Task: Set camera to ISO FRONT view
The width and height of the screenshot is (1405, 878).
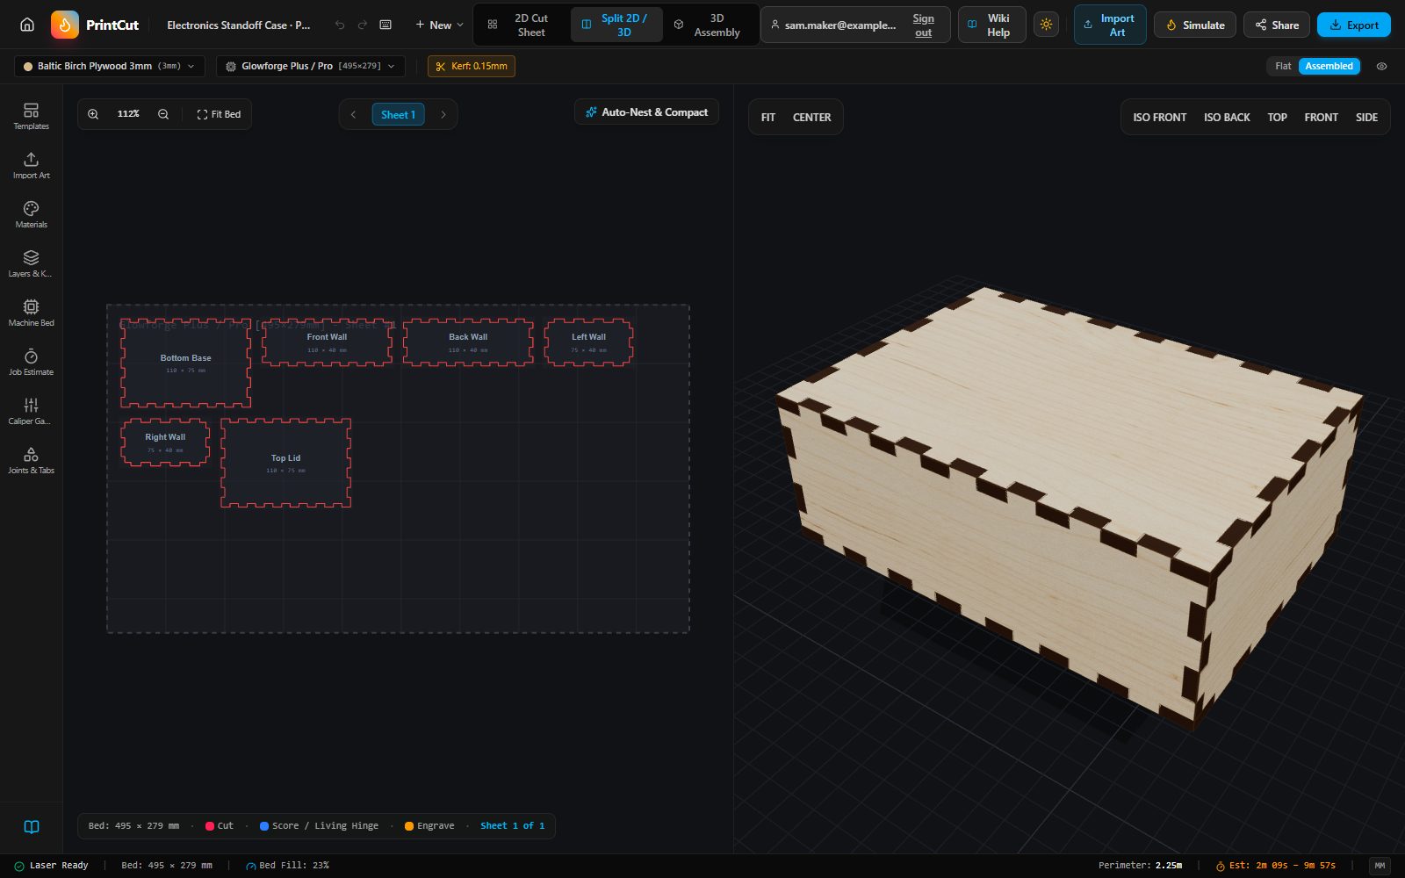Action: 1159,117
